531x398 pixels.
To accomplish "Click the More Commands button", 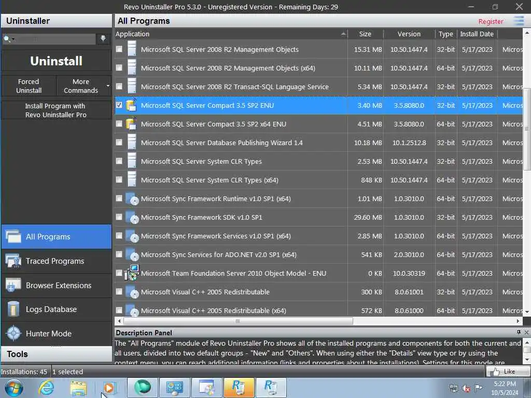I will (x=80, y=86).
